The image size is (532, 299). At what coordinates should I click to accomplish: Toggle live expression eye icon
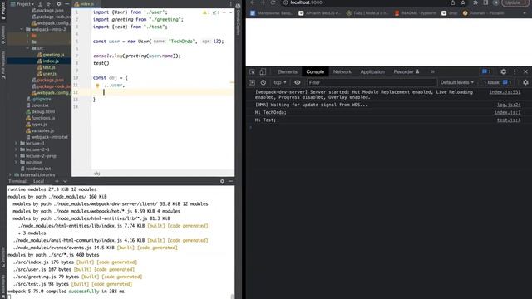coord(298,82)
